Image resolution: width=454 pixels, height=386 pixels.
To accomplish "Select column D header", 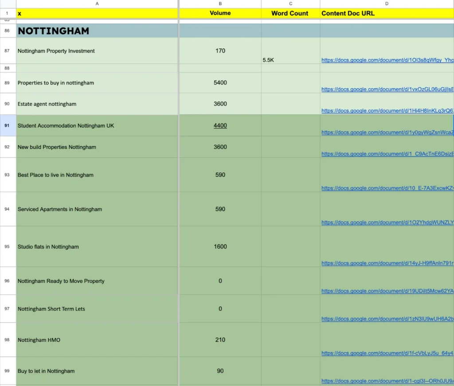I will point(387,4).
